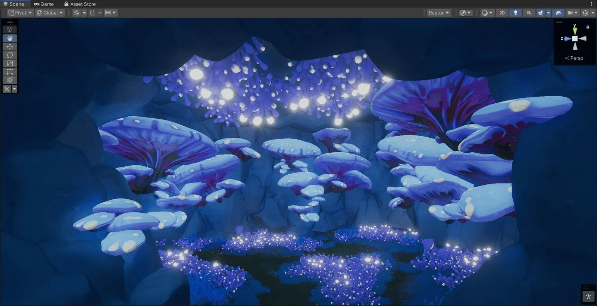The width and height of the screenshot is (597, 306).
Task: Select the combined Transform tool
Action: click(10, 80)
